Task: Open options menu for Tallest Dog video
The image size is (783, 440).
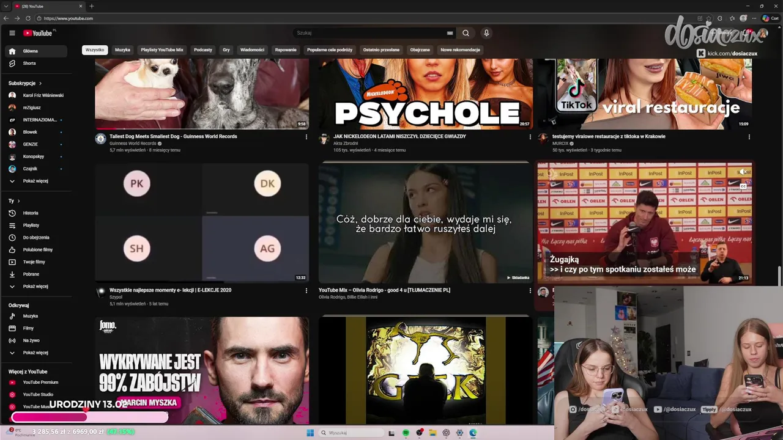Action: [306, 137]
